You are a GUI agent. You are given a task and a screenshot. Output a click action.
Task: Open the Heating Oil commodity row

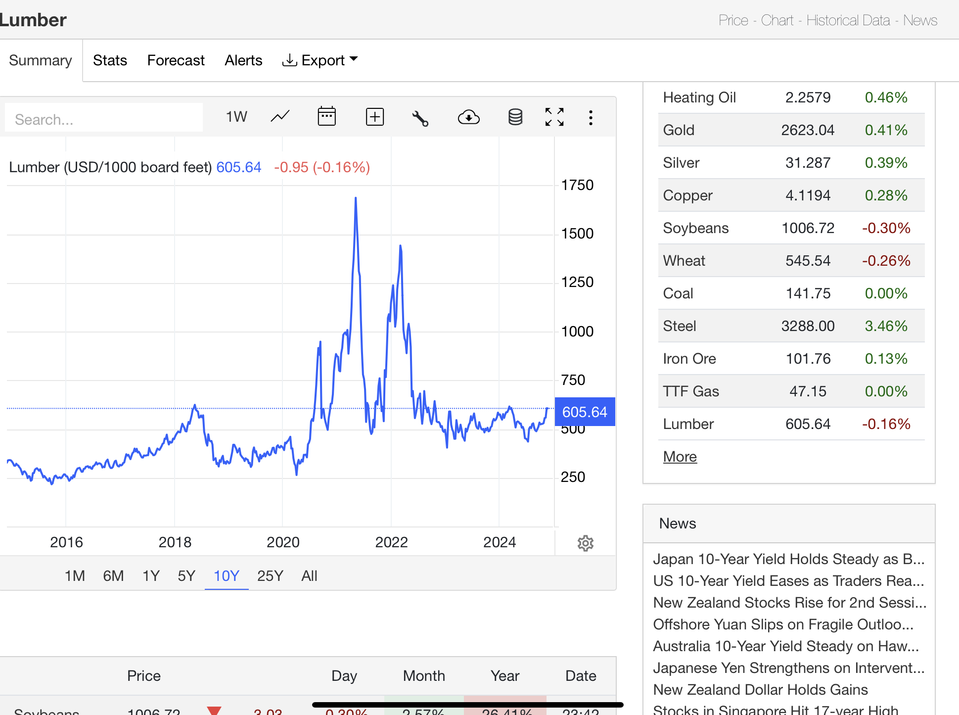(791, 97)
